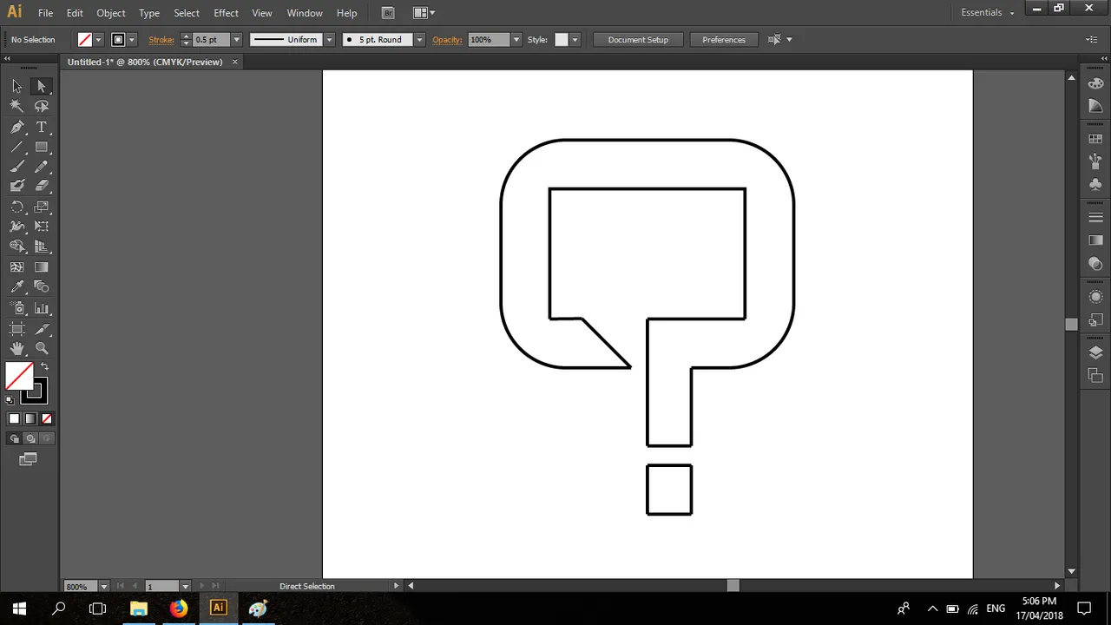This screenshot has height=625, width=1111.
Task: Select the Free Transform tool
Action: tap(41, 227)
